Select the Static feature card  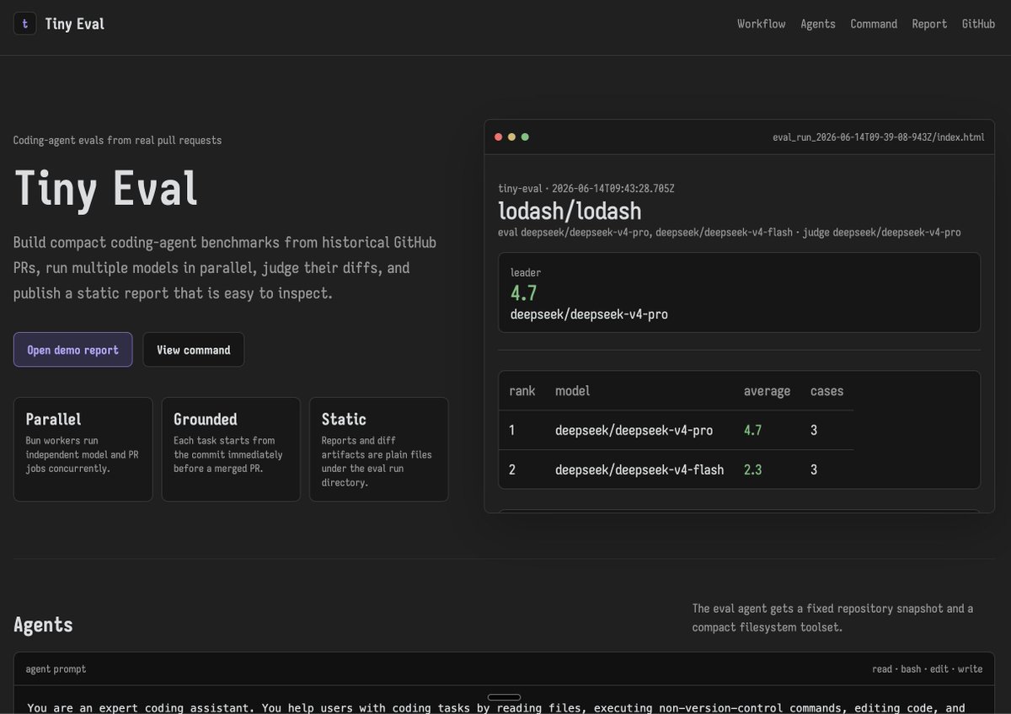379,449
